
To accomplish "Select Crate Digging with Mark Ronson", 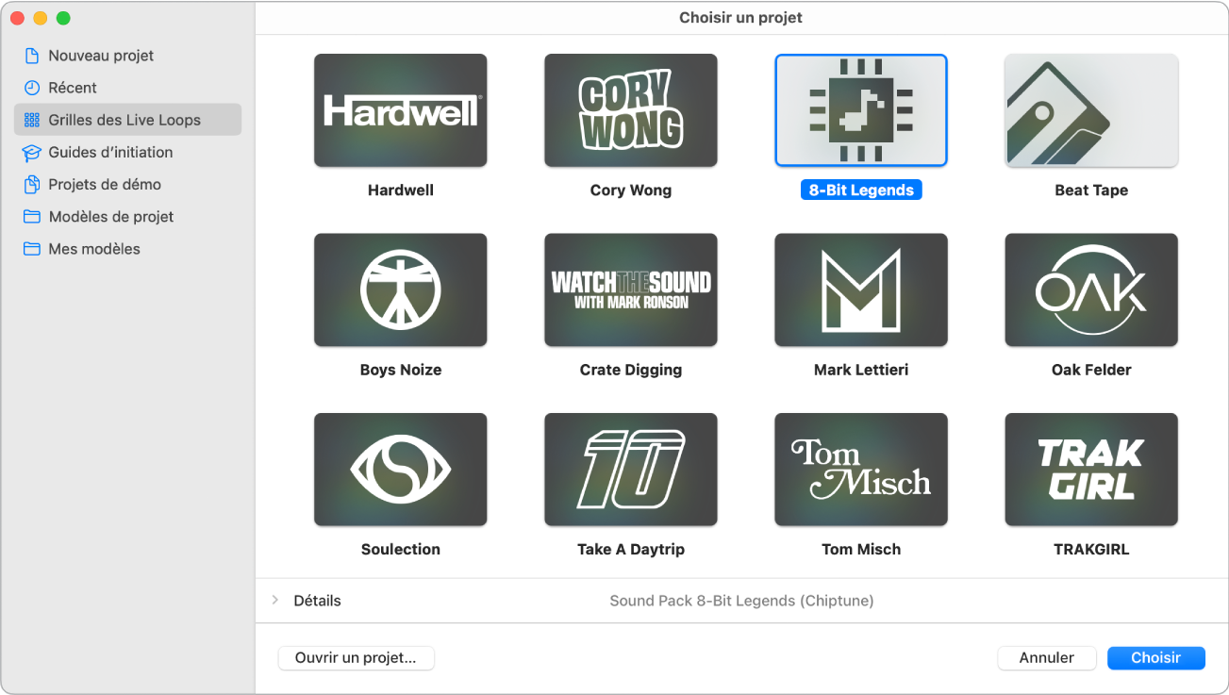I will [x=630, y=290].
